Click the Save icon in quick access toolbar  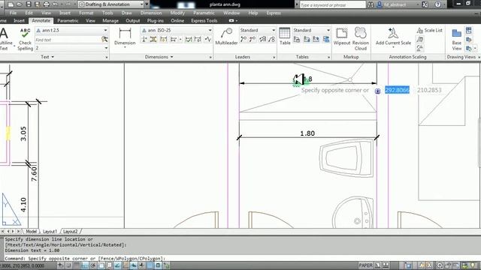pos(29,4)
